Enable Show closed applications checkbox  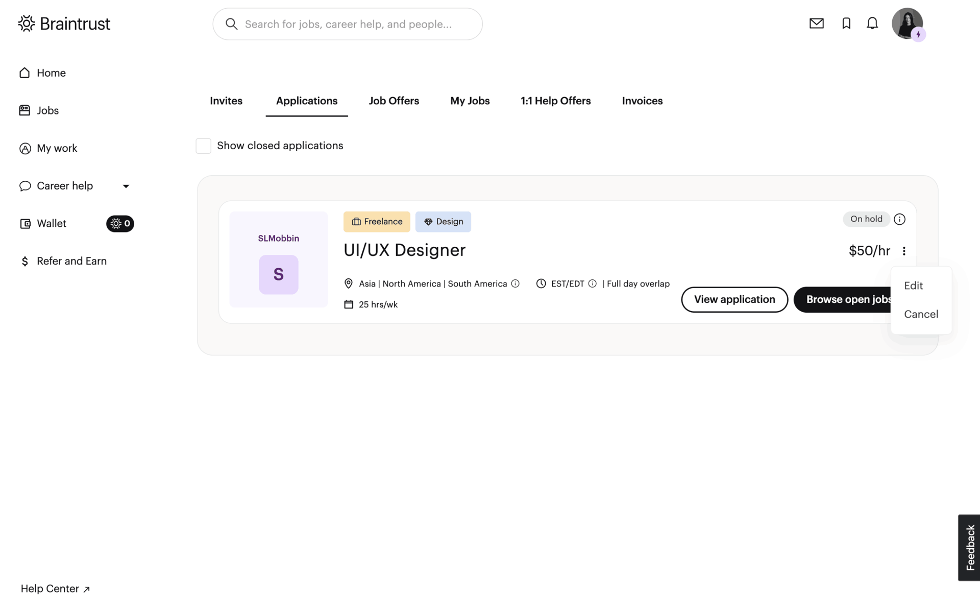coord(204,146)
